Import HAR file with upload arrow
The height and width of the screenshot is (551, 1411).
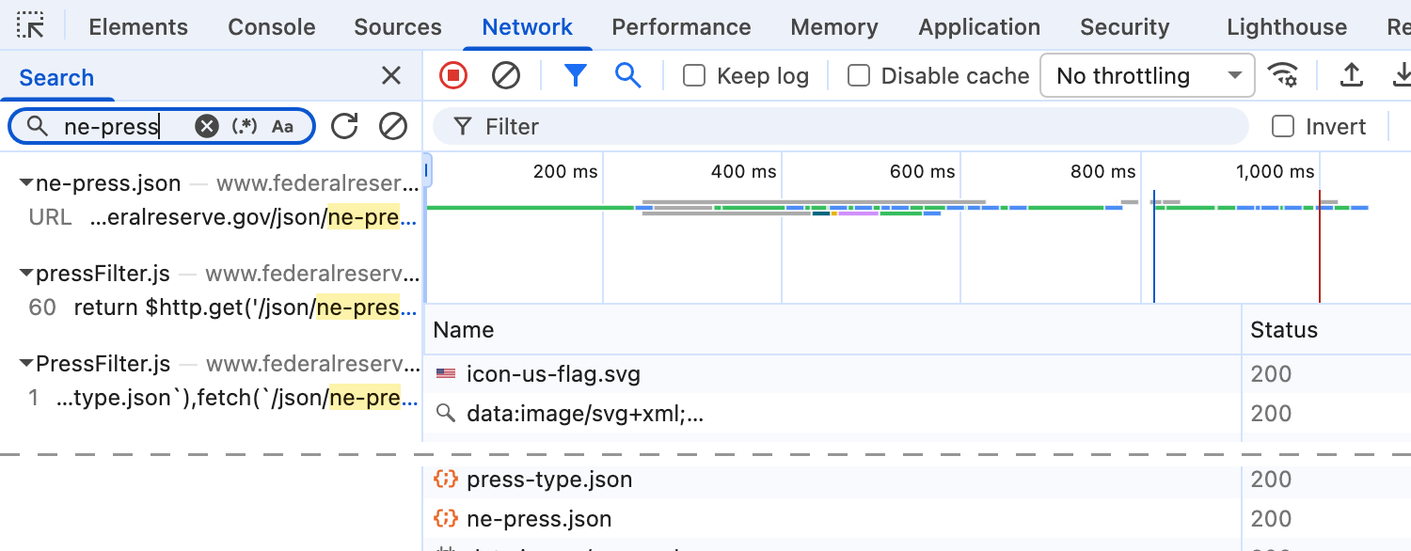tap(1352, 75)
